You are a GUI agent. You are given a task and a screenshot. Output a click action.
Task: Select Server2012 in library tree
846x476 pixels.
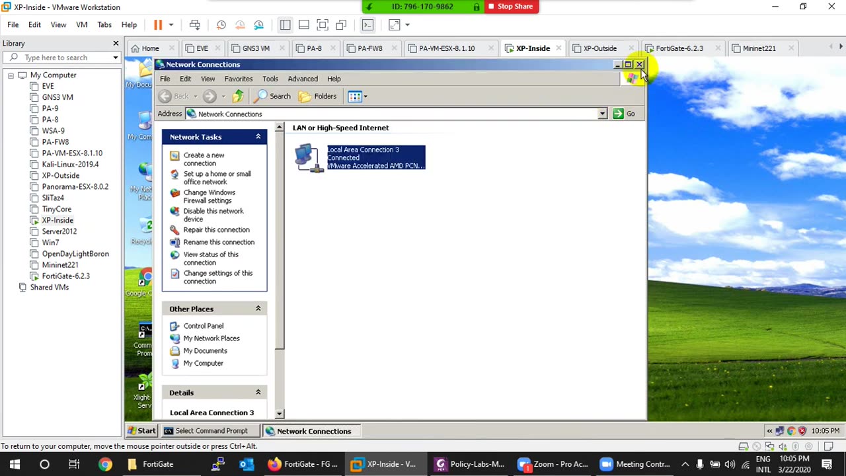pyautogui.click(x=59, y=231)
